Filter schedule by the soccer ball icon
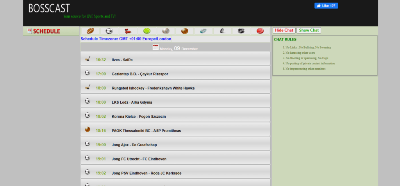This screenshot has width=400, height=186. click(109, 31)
